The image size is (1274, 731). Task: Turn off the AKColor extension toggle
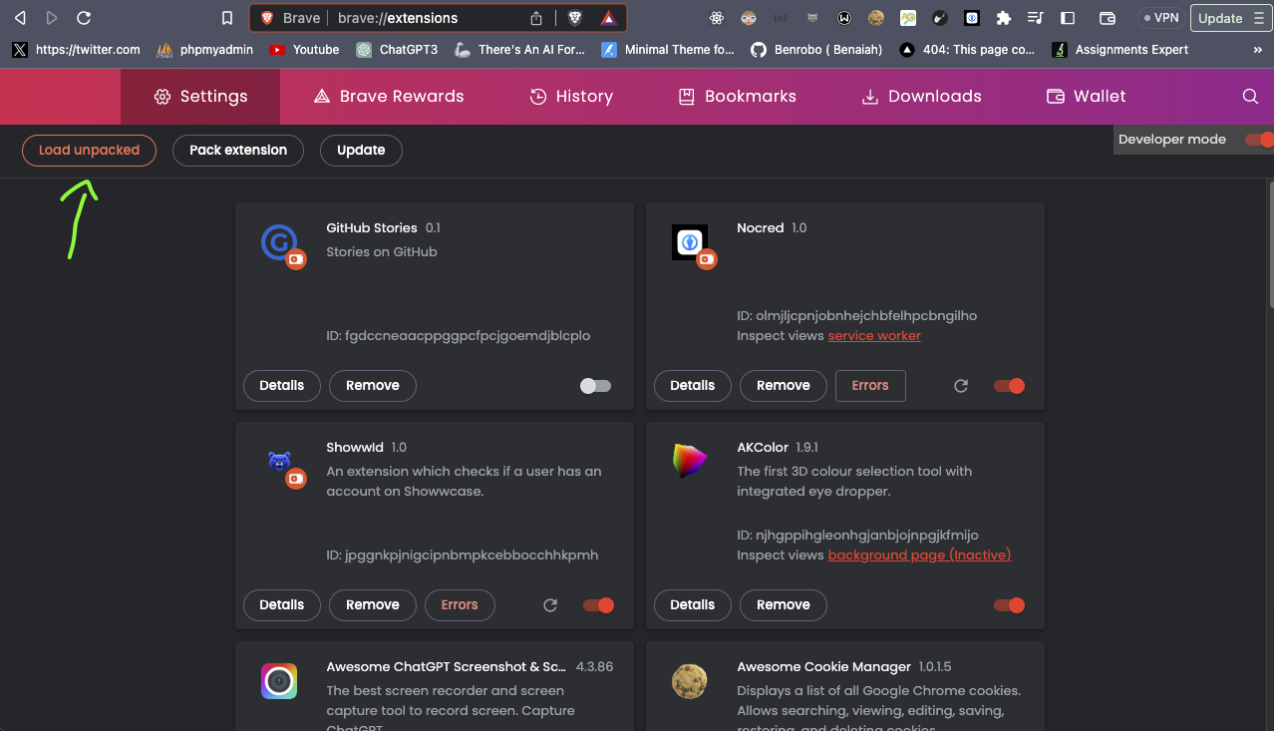[x=1009, y=604]
